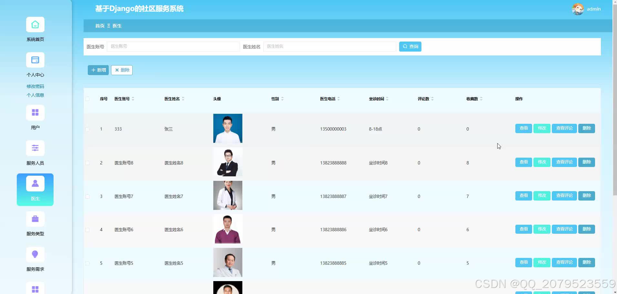This screenshot has height=294, width=617.
Task: Click 查看 button for 医生姓名6 row
Action: (523, 229)
